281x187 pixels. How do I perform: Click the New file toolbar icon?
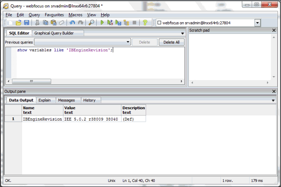pos(11,23)
